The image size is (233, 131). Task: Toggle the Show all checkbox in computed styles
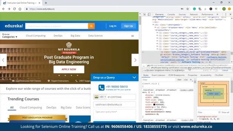pyautogui.click(x=220, y=112)
